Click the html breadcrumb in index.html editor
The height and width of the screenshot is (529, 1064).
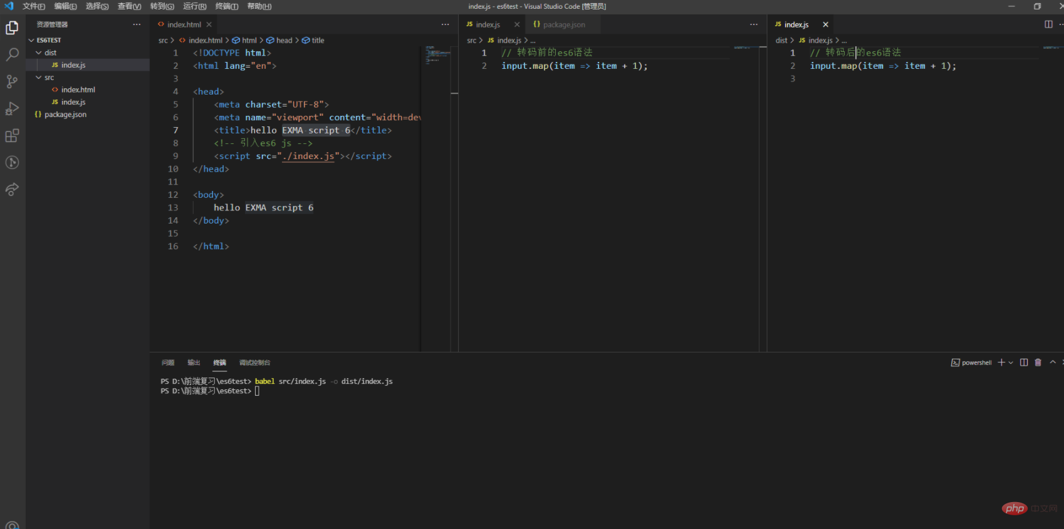pyautogui.click(x=249, y=40)
